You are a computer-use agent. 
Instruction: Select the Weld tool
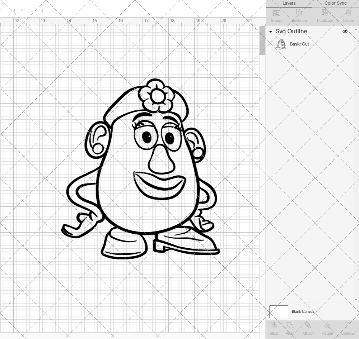pyautogui.click(x=290, y=328)
